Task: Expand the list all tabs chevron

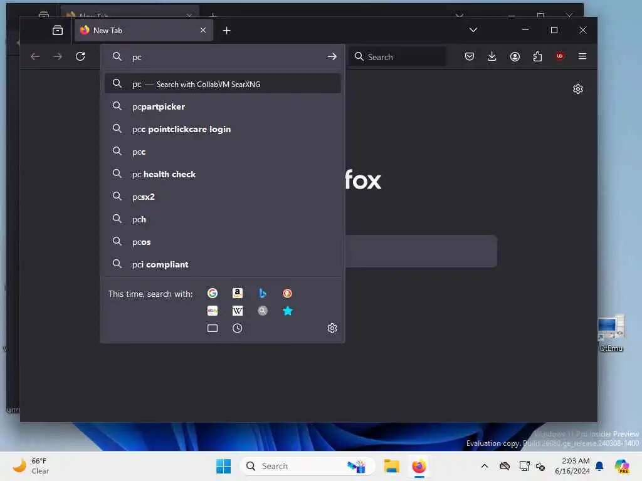Action: coord(473,30)
